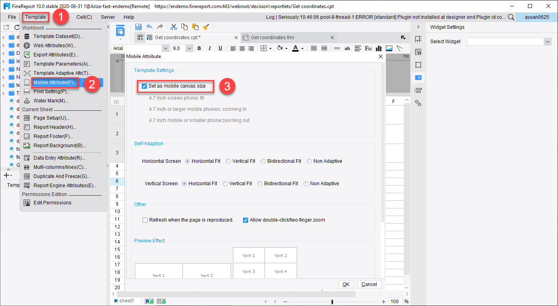
Task: Click the font color swatch letter A
Action: 295,48
